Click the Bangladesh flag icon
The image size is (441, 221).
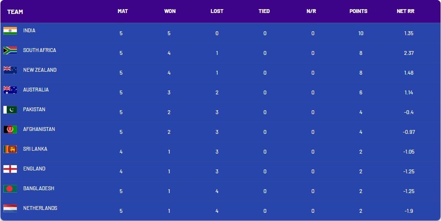10,188
